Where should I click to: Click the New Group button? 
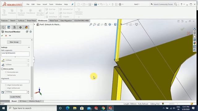point(14,42)
